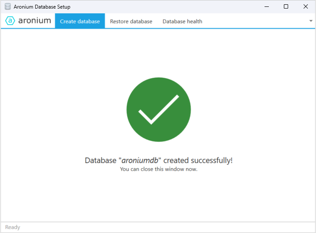Viewport: 316px width, 233px height.
Task: Open the Database health tab
Action: click(182, 21)
